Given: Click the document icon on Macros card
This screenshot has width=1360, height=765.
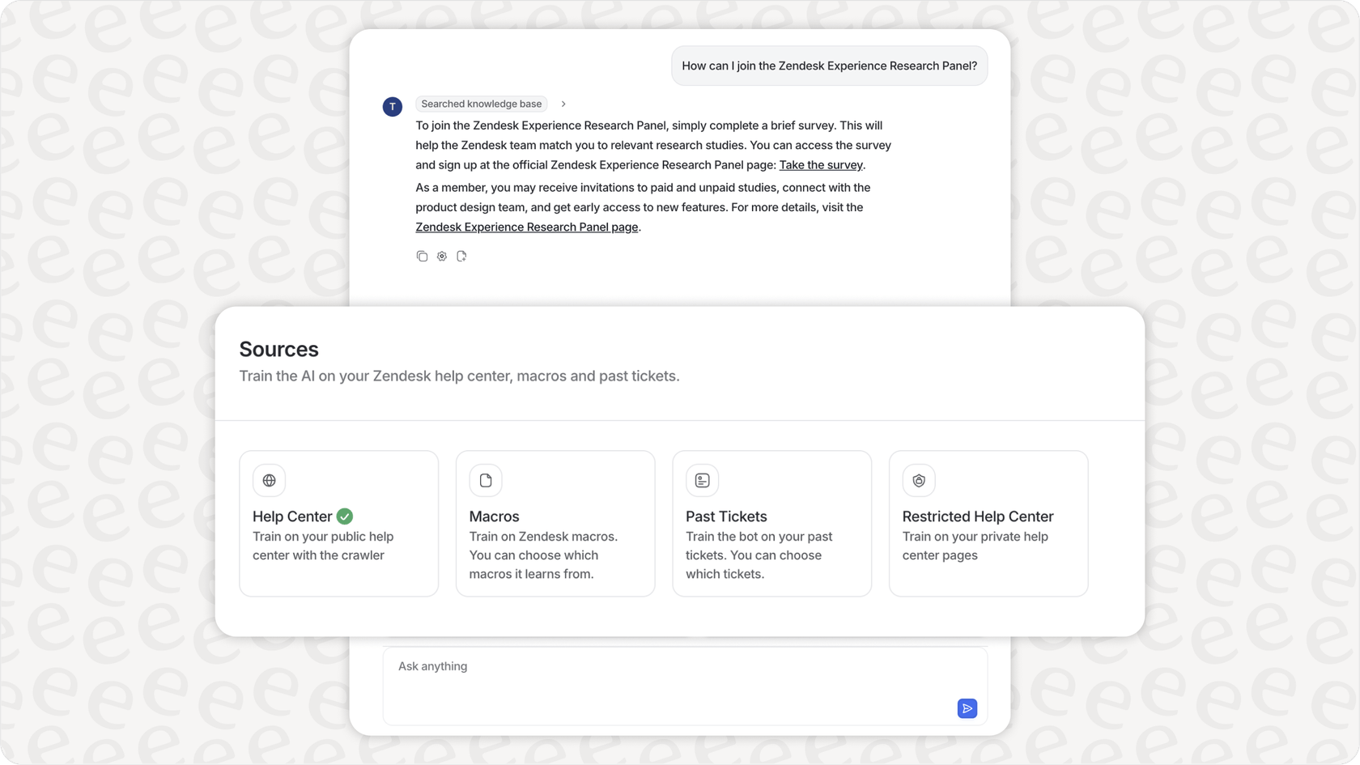Looking at the screenshot, I should pos(486,481).
